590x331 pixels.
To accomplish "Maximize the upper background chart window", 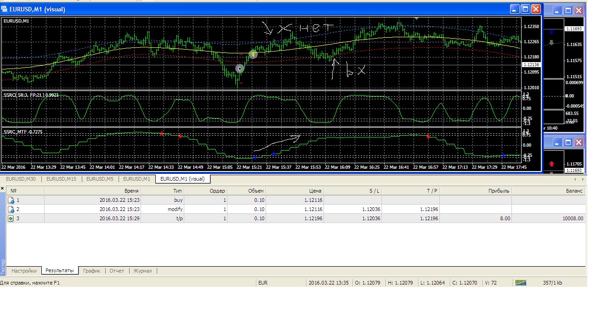I will (568, 11).
